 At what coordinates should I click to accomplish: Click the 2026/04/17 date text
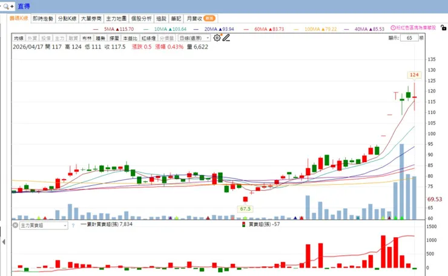28,47
